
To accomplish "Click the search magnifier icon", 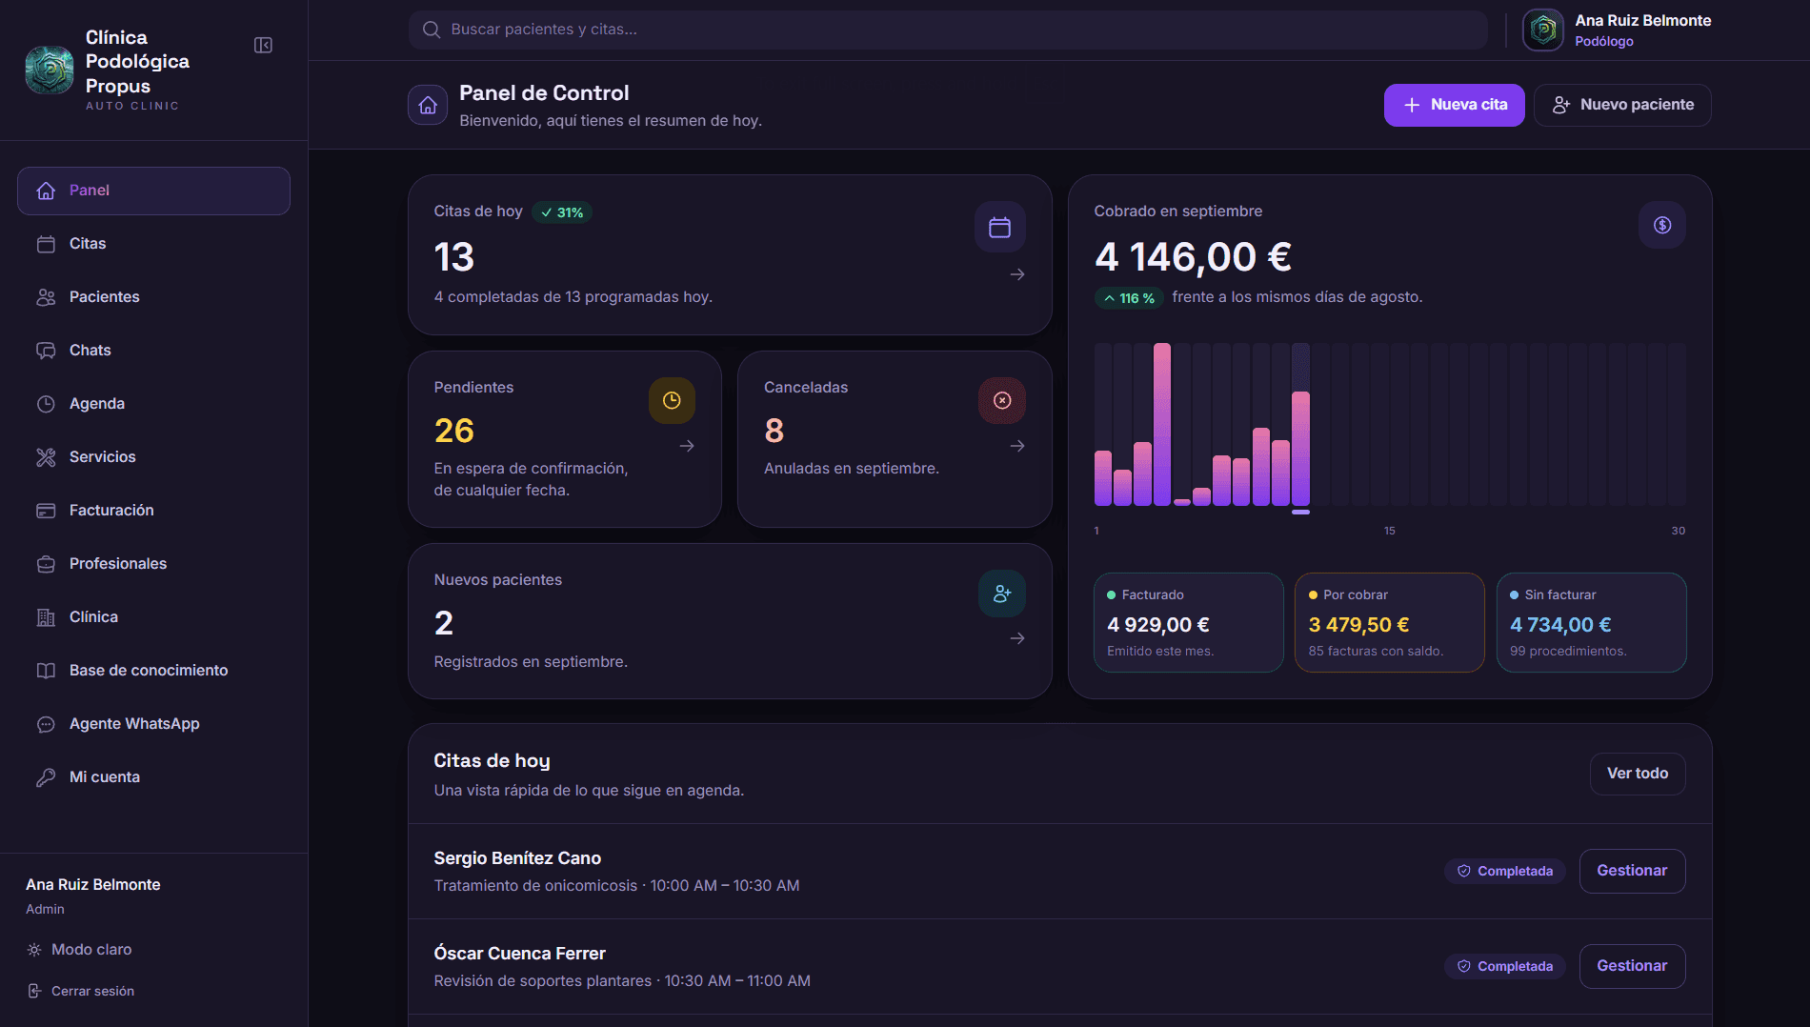I will [x=432, y=30].
